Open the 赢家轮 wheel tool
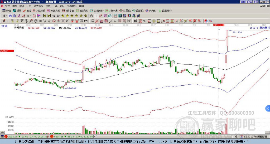The image size is (270, 144). [x=138, y=11]
